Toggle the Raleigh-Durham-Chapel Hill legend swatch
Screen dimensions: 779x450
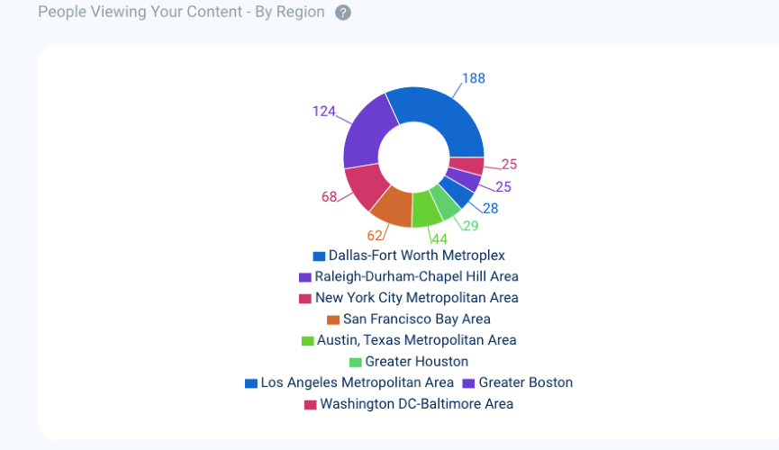[x=305, y=277]
